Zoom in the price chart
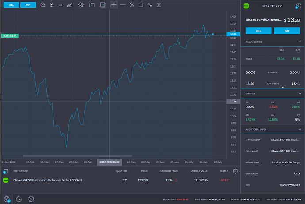 point(51,5)
